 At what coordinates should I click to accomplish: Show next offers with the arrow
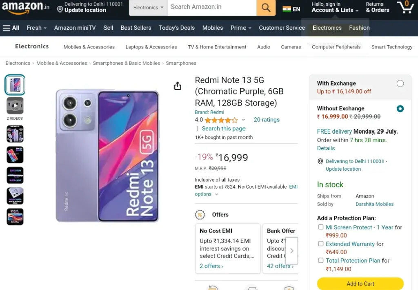click(291, 250)
